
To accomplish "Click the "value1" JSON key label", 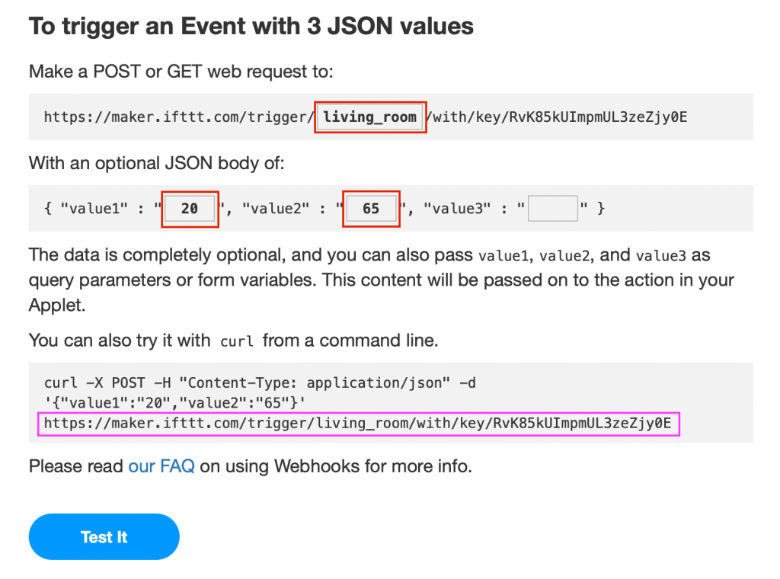I will click(x=94, y=209).
